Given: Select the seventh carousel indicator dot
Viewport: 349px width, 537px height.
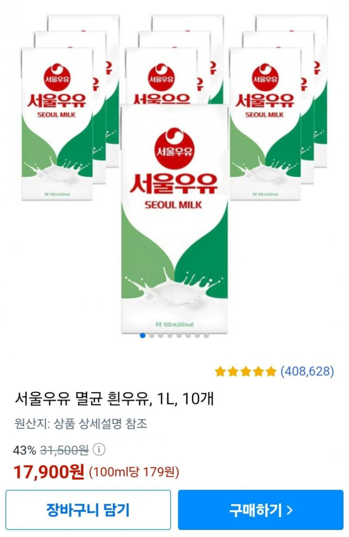Looking at the screenshot, I should (197, 335).
